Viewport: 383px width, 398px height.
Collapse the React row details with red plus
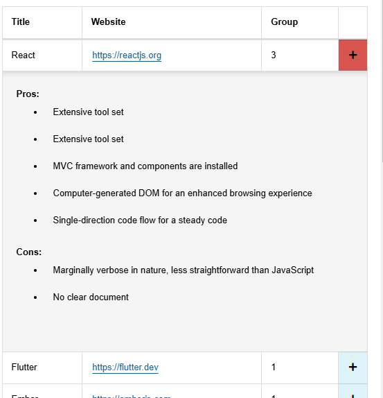click(353, 55)
